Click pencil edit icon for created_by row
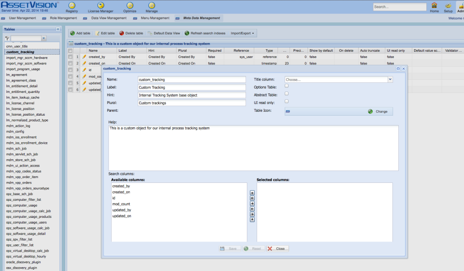The image size is (464, 271). pos(84,57)
